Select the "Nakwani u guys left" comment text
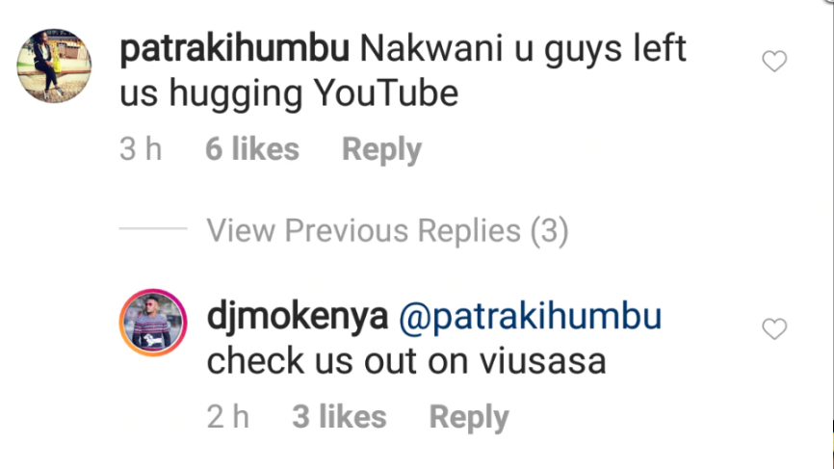The image size is (834, 469). coord(523,48)
